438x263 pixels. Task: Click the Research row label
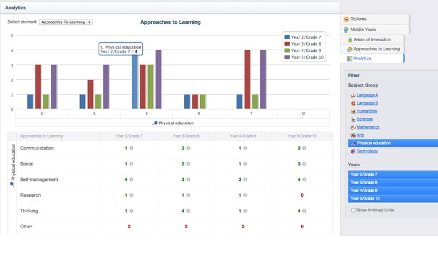point(30,195)
